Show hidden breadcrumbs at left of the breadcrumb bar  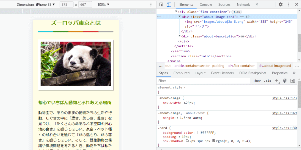[x=161, y=66]
